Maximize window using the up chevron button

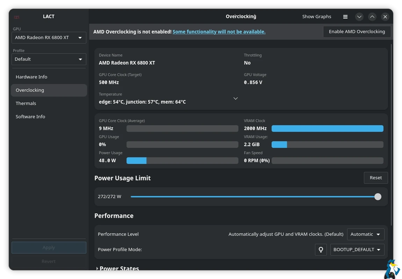coord(372,17)
